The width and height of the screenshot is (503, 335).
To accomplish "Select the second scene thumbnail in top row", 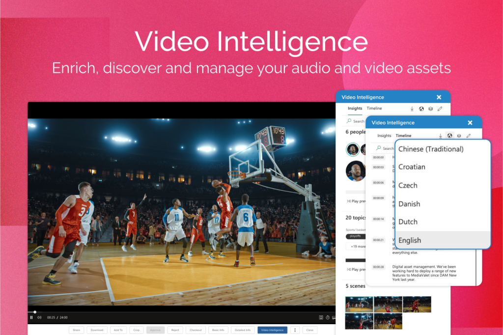I will coord(388,304).
